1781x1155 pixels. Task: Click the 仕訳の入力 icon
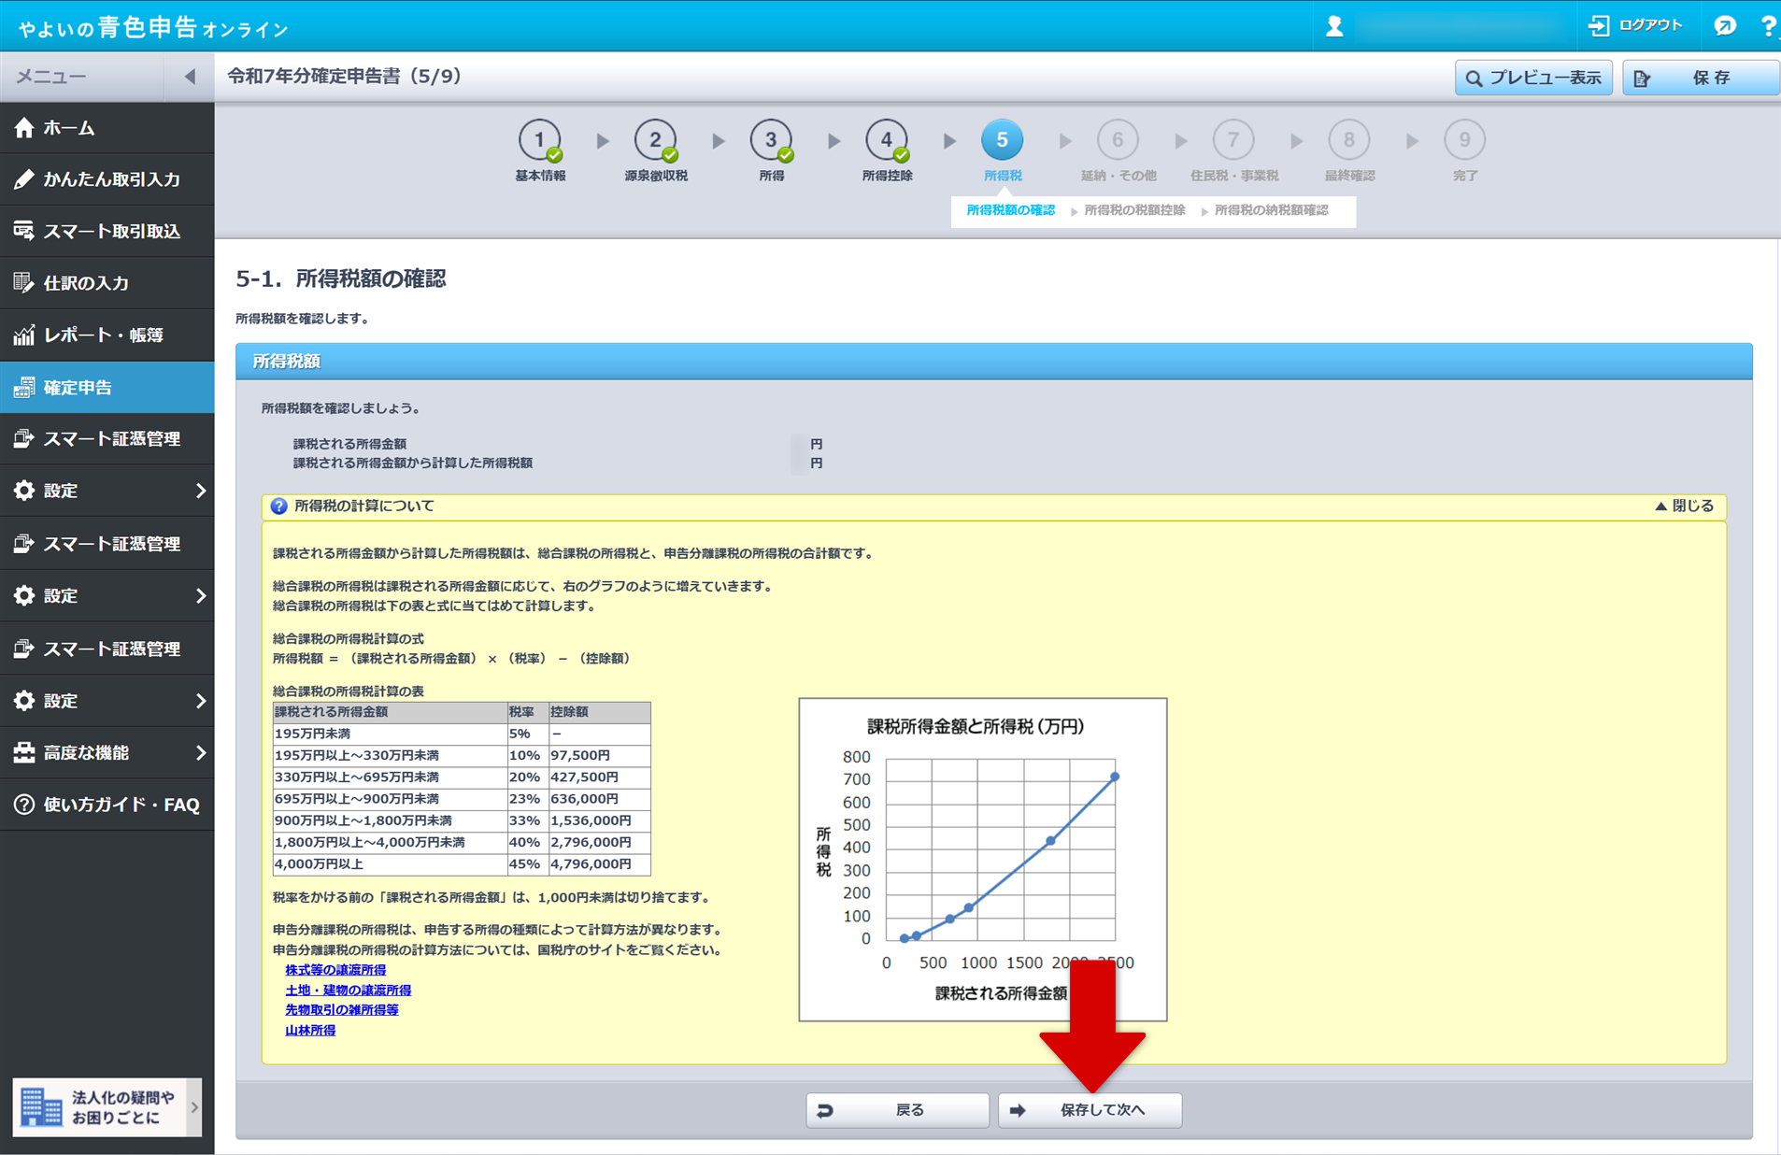24,283
